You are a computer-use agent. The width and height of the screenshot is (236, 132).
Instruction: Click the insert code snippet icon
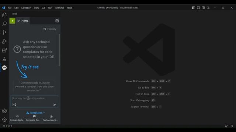(14, 104)
